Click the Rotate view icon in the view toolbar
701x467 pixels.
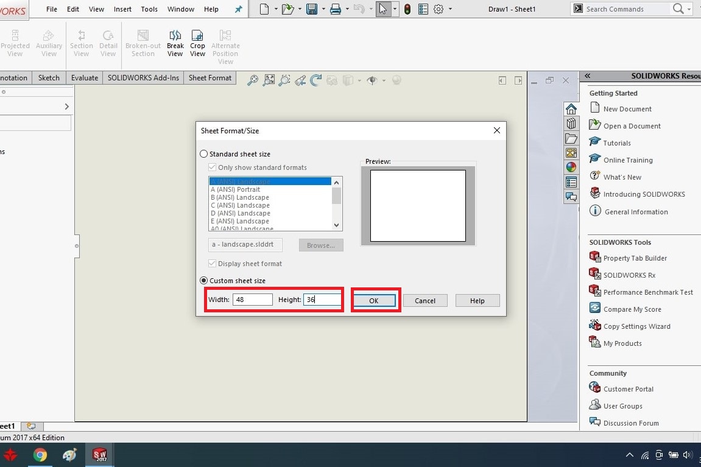315,80
